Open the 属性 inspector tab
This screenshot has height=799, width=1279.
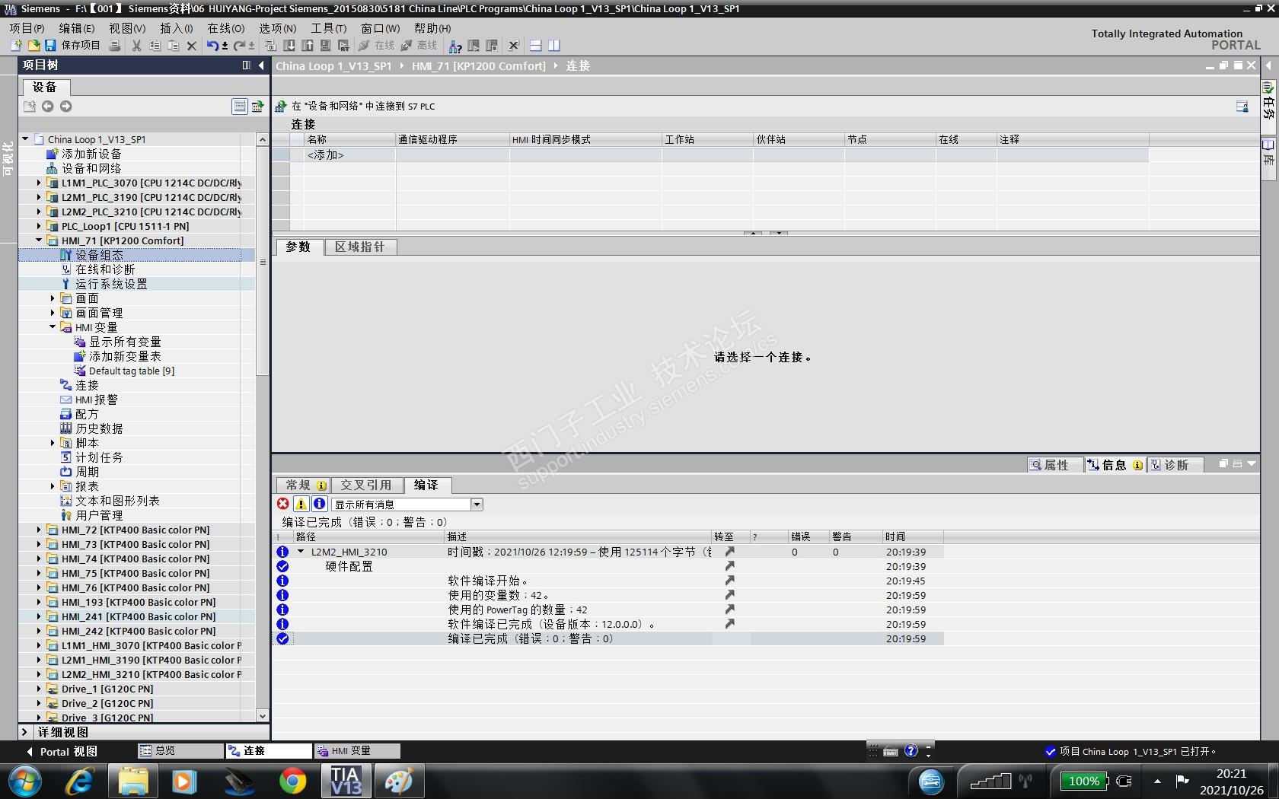pyautogui.click(x=1054, y=465)
